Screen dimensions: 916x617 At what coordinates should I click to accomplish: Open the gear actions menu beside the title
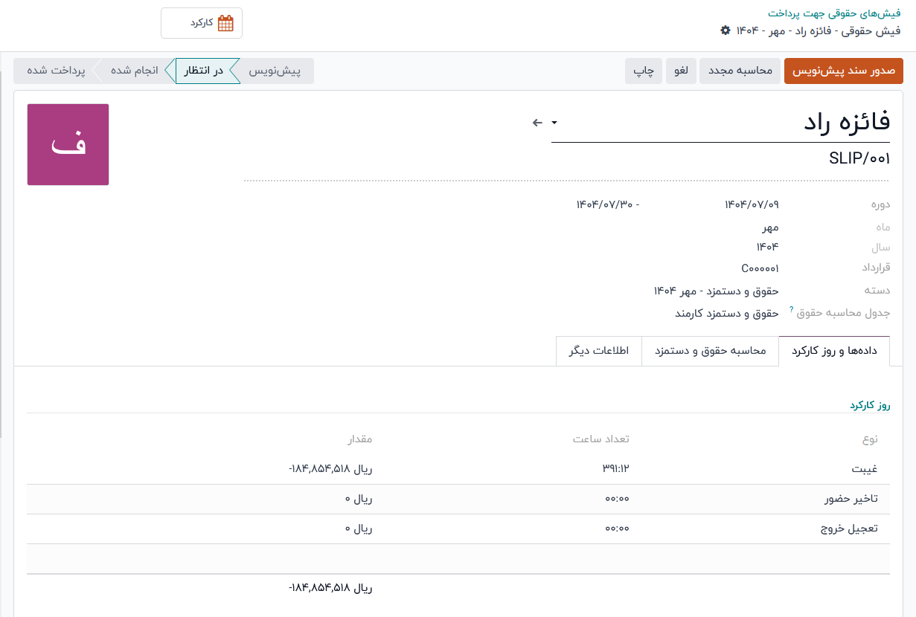pyautogui.click(x=726, y=30)
